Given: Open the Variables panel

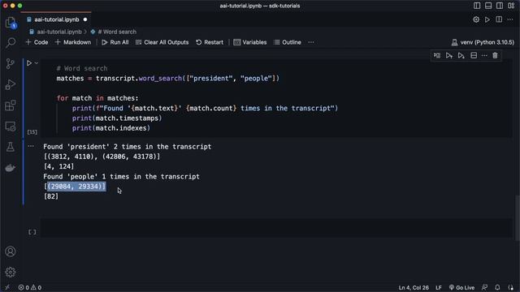Looking at the screenshot, I should coord(250,42).
